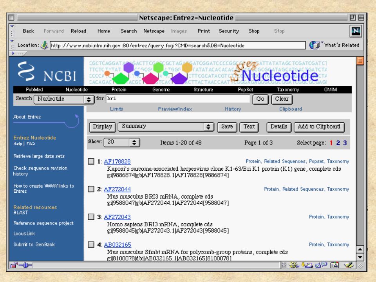Click the window collapse box in title bar
Screen dimensions: 376x282
[x=361, y=18]
